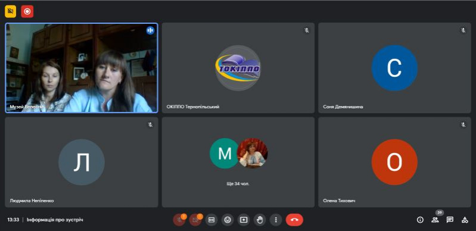Click Олена Тихович's orange avatar
Screen dimensions: 476x231
tap(394, 162)
